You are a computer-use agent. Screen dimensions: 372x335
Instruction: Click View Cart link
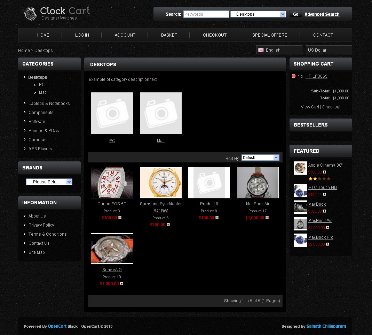pos(310,107)
